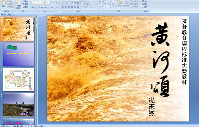Expand the shapes gallery More arrow
The height and width of the screenshot is (127, 199).
pos(115,7)
